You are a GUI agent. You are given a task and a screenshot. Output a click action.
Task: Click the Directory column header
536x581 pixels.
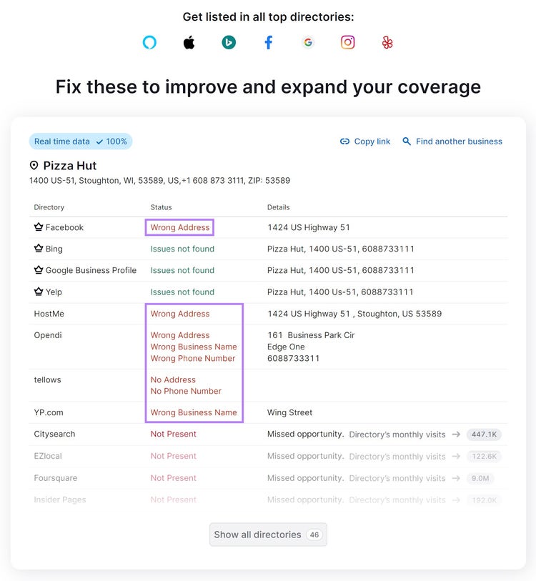tap(49, 207)
